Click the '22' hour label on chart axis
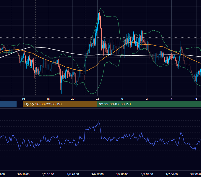 point(98,99)
